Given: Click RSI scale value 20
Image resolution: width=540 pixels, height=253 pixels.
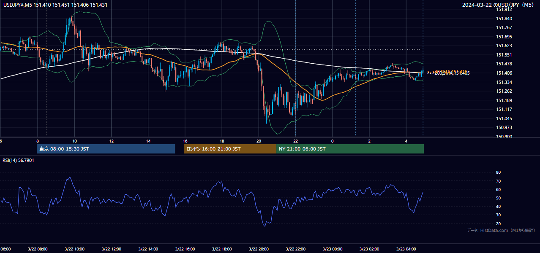Looking at the screenshot, I should point(498,223).
